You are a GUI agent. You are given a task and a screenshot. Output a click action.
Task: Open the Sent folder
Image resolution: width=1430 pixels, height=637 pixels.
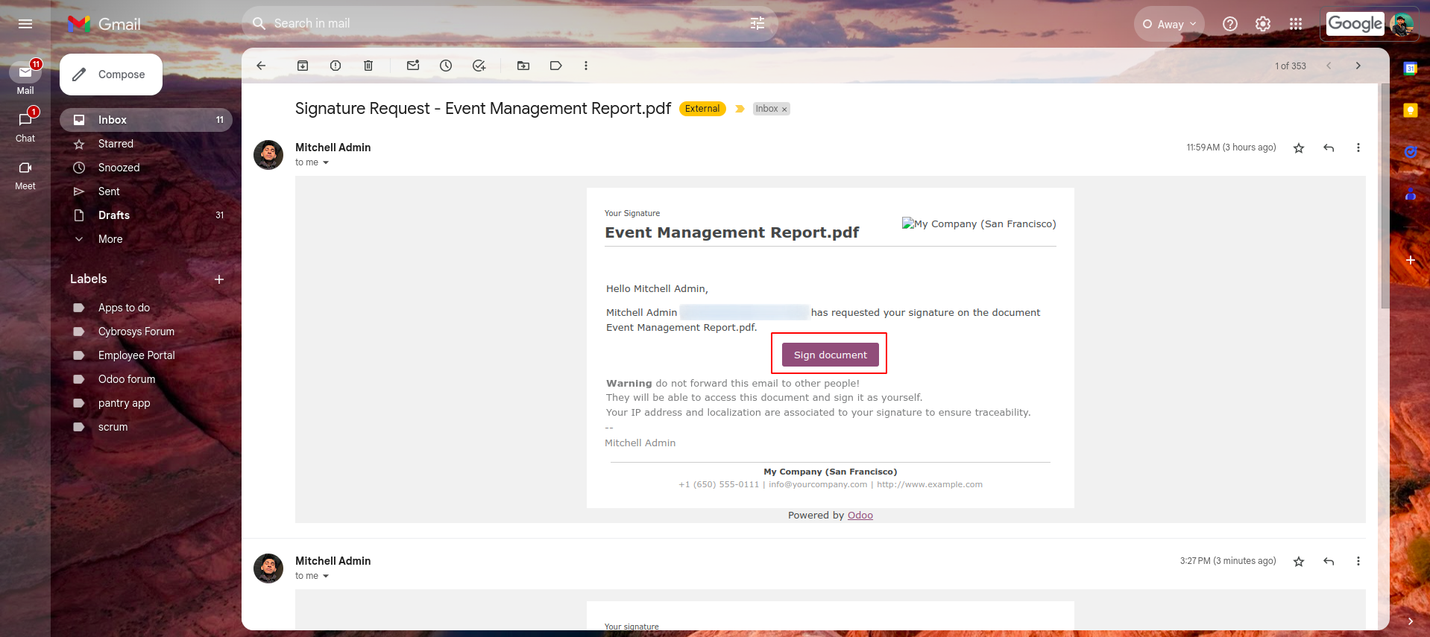[x=146, y=191]
